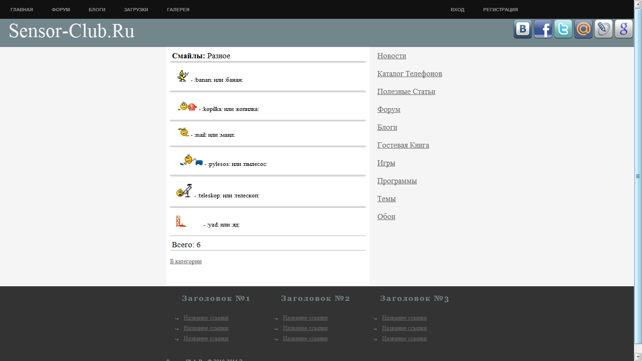Open the РЕГИСТРАЦИЯ sign-up page
Viewport: 642px width, 361px height.
[501, 10]
